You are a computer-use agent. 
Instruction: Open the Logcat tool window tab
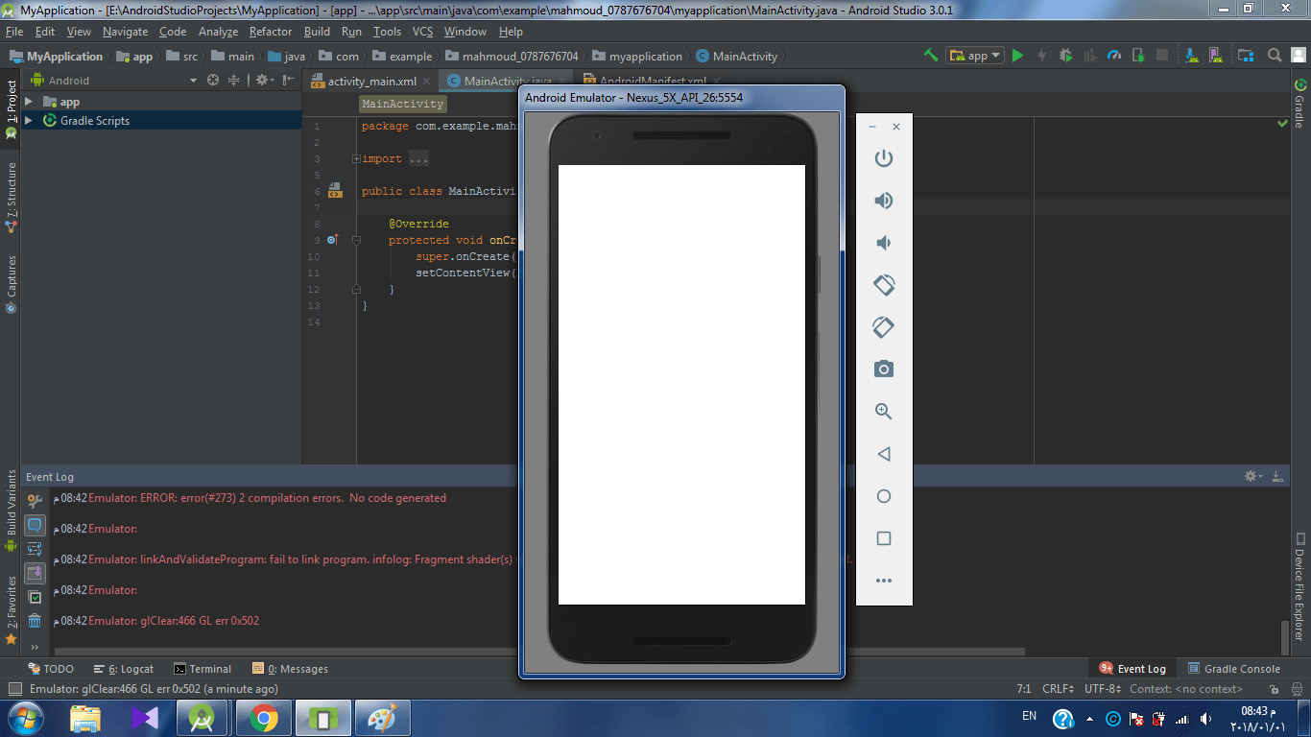(124, 669)
